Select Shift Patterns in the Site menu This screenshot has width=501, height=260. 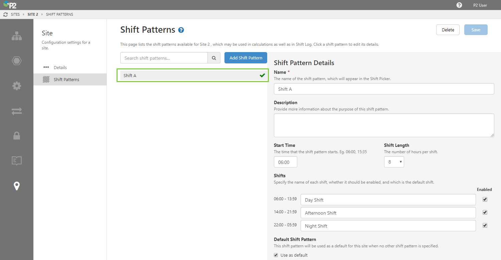tap(66, 79)
